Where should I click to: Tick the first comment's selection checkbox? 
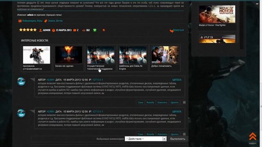point(184,102)
